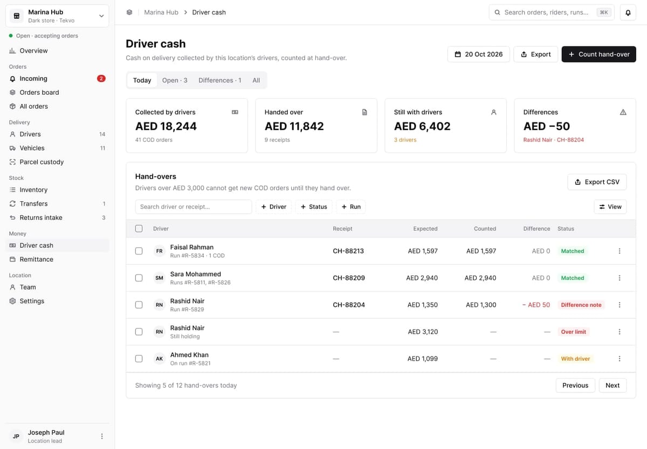Open the notifications bell icon
This screenshot has height=449, width=647.
628,12
